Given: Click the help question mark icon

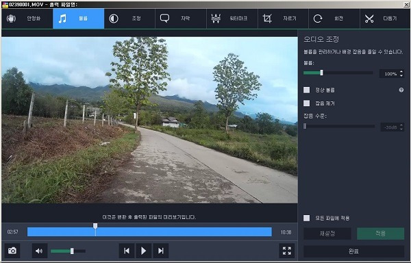Looking at the screenshot, I should [401, 90].
